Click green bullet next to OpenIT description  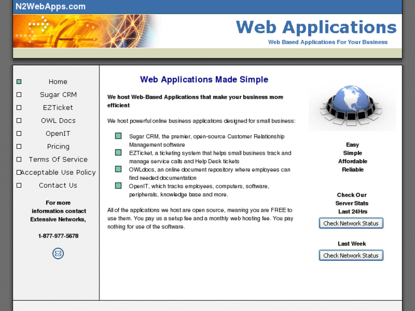pos(118,186)
